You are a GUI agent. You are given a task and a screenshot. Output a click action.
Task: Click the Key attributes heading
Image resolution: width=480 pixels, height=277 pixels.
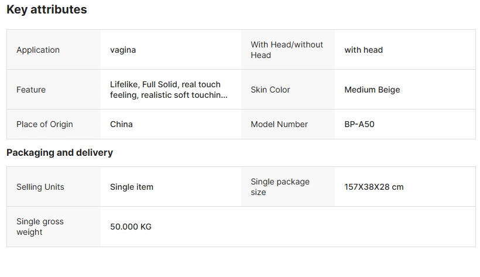click(x=46, y=10)
